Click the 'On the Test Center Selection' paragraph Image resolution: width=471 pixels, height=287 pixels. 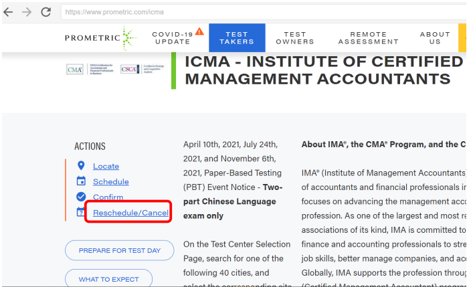click(237, 262)
